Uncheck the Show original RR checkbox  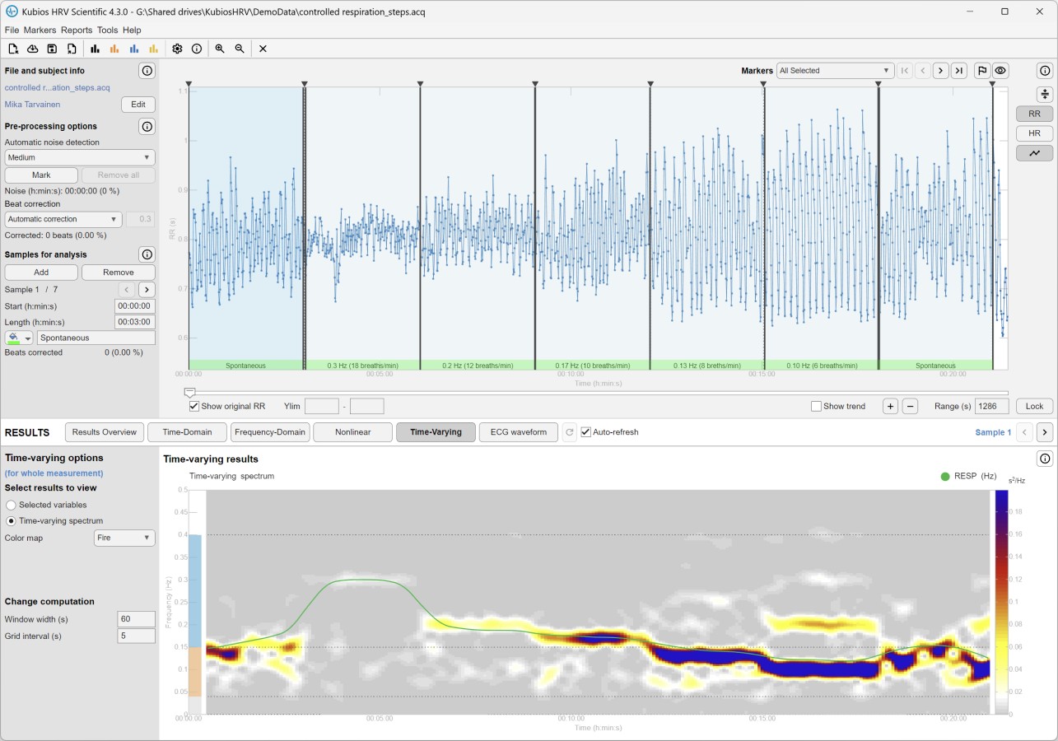click(194, 406)
